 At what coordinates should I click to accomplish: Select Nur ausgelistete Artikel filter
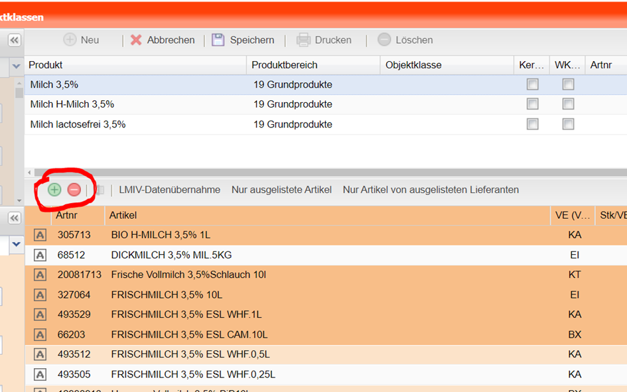pos(281,190)
